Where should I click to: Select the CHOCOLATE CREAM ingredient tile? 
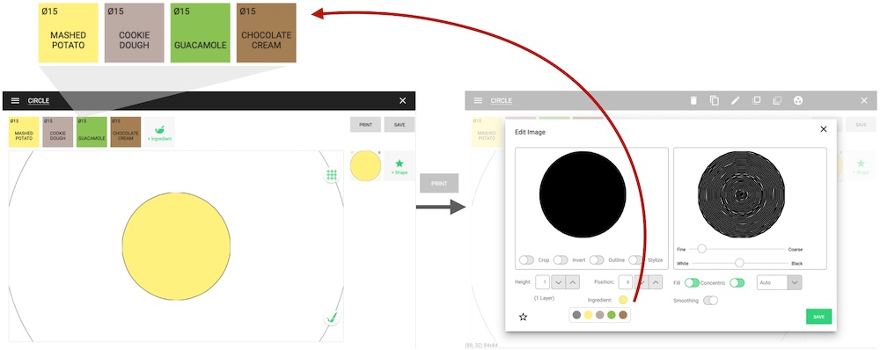(x=125, y=132)
